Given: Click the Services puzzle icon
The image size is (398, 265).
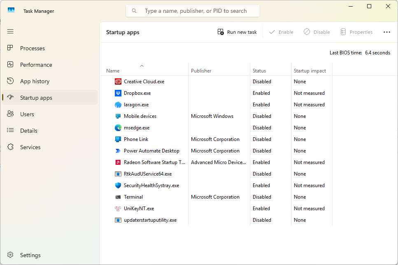Looking at the screenshot, I should pyautogui.click(x=10, y=147).
